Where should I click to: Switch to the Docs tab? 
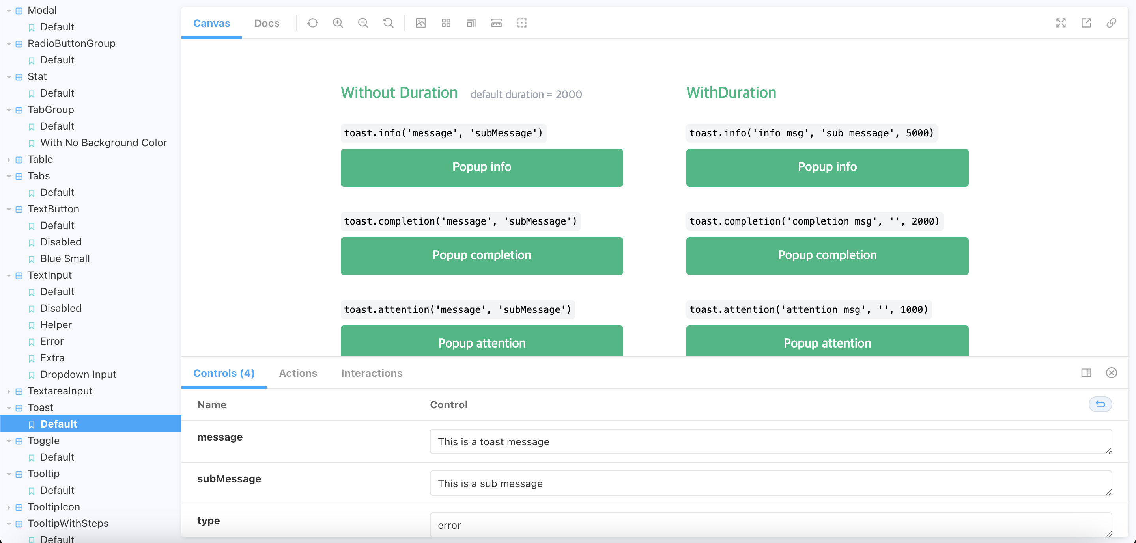tap(266, 23)
